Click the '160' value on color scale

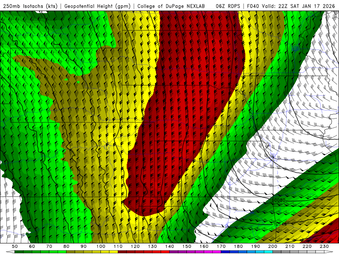tap(204, 246)
